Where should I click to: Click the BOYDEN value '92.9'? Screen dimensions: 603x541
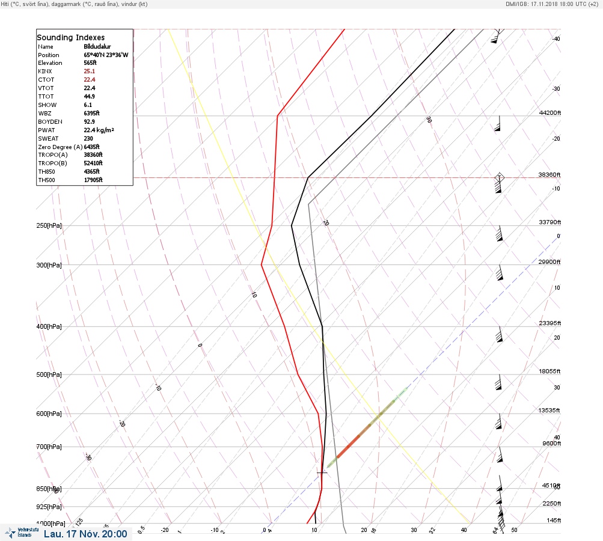tap(89, 121)
